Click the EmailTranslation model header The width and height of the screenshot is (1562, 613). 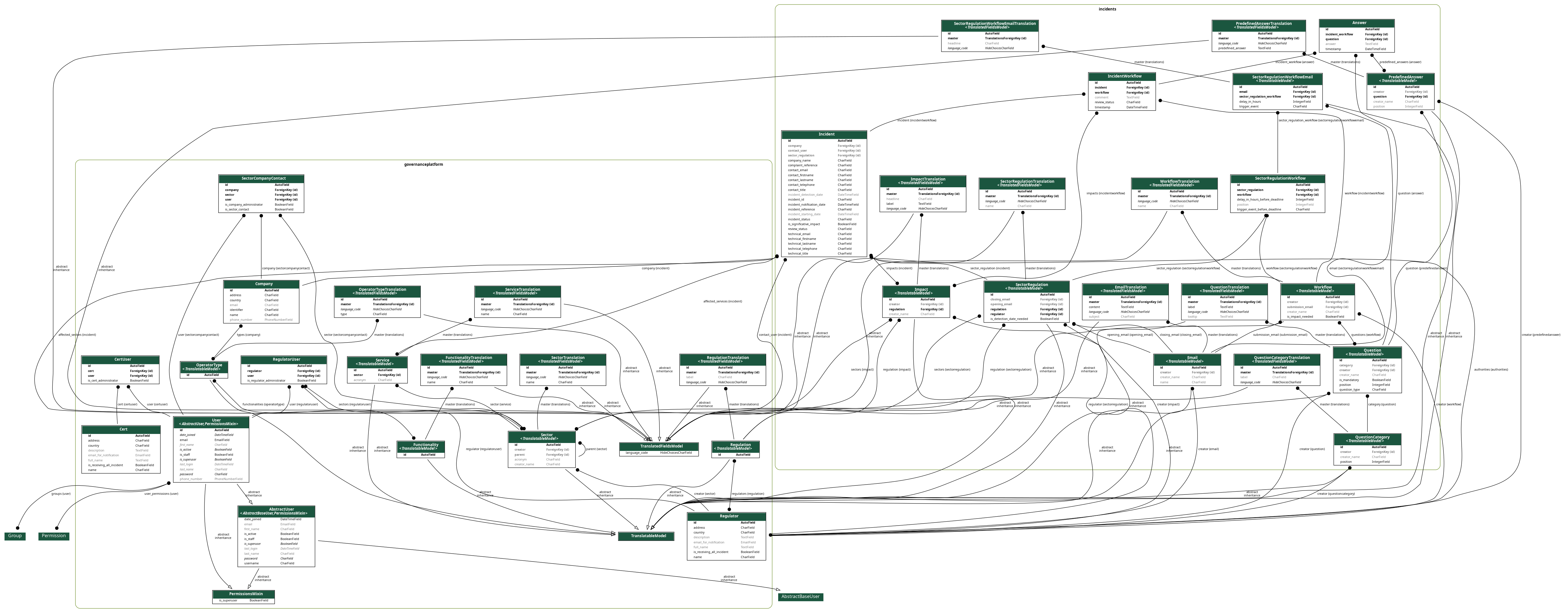coord(1125,289)
